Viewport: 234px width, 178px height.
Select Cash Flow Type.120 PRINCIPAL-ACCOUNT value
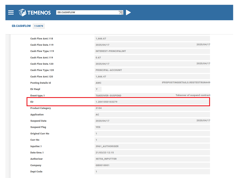point(109,70)
